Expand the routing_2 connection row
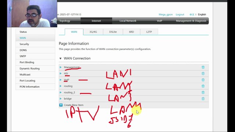235x132 pixels. coord(61,92)
